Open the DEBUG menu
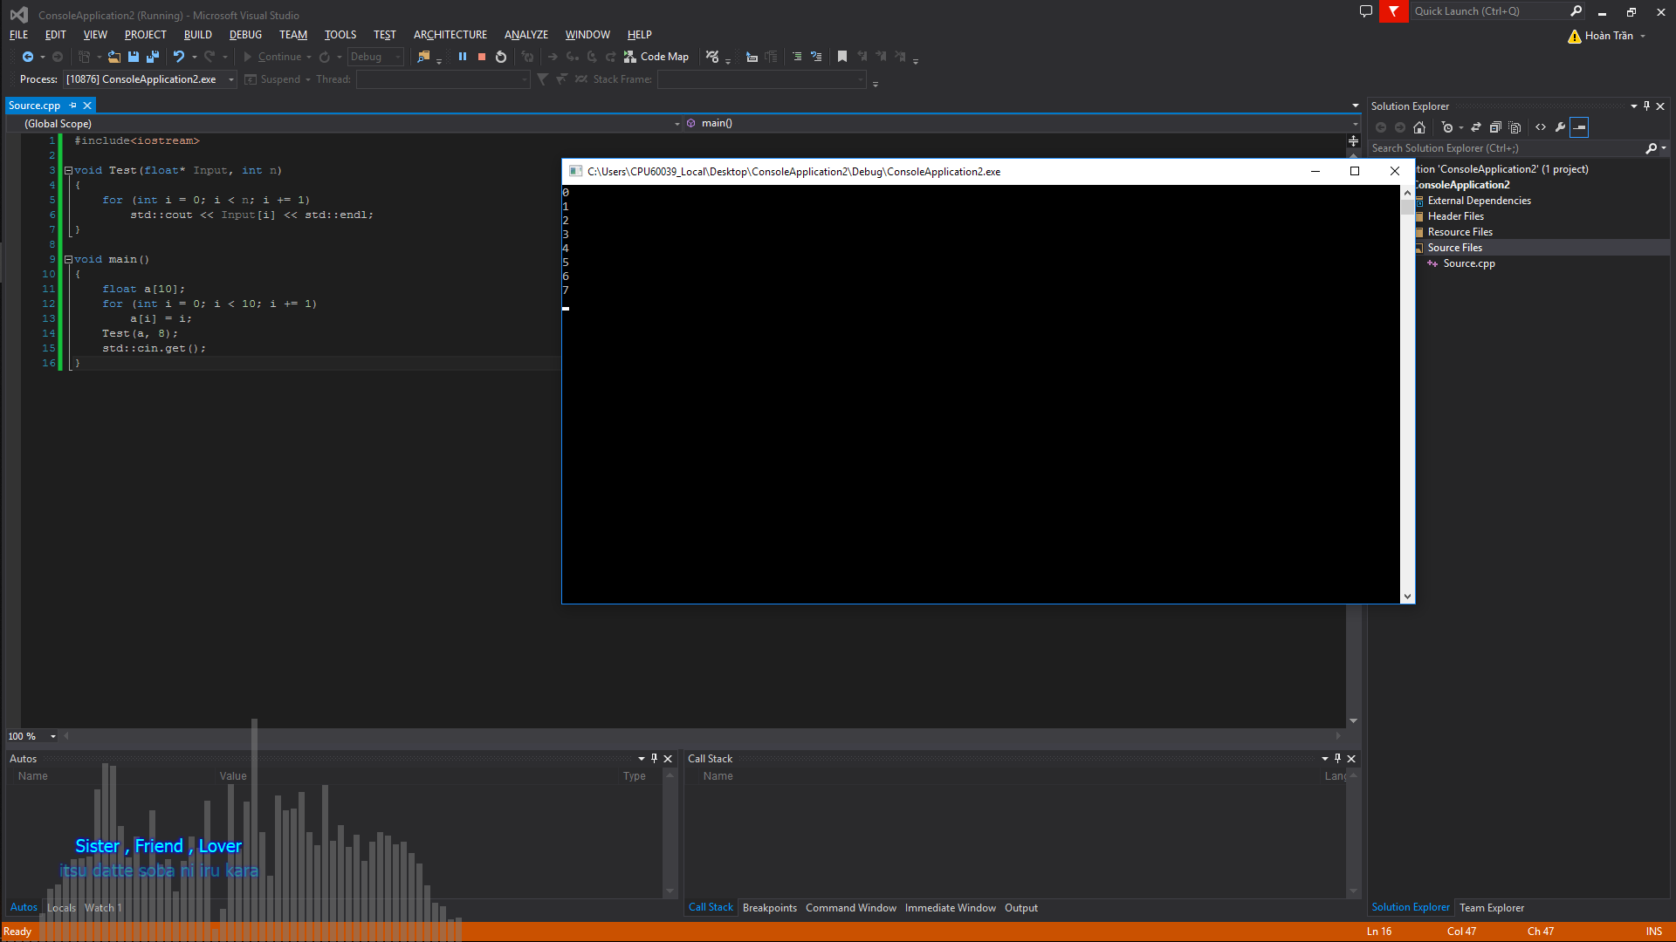Viewport: 1676px width, 942px height. [x=245, y=35]
